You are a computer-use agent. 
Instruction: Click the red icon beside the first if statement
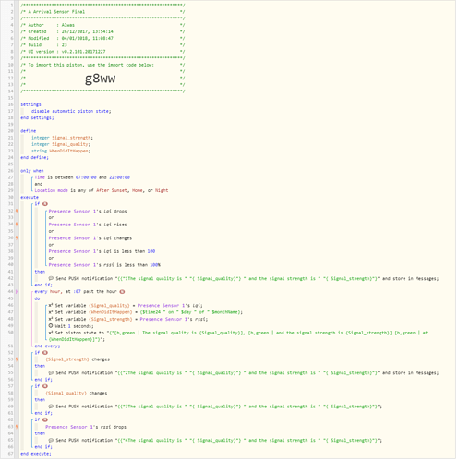[45, 204]
